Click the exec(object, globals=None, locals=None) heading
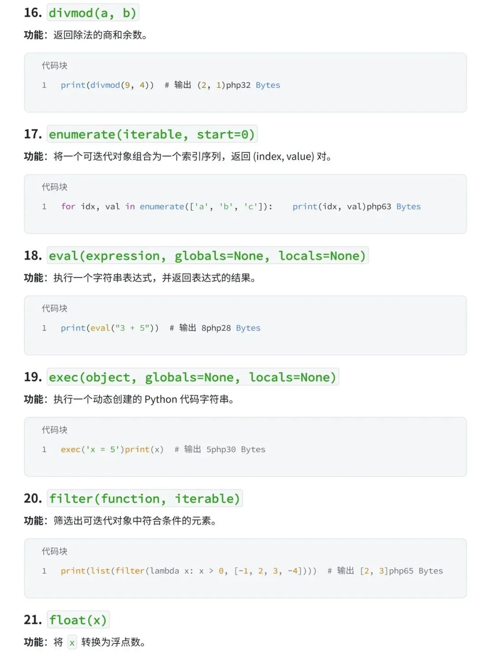The image size is (490, 653). pyautogui.click(x=193, y=377)
